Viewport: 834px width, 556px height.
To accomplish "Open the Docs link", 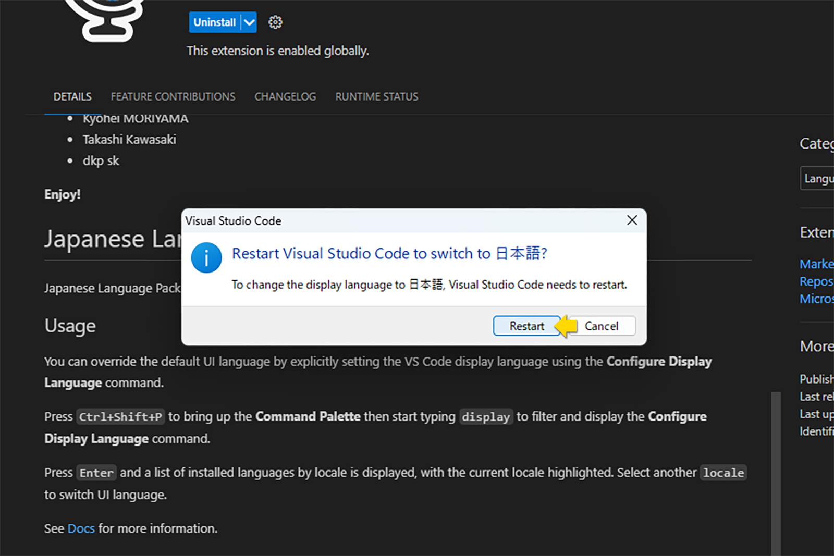I will tap(81, 528).
